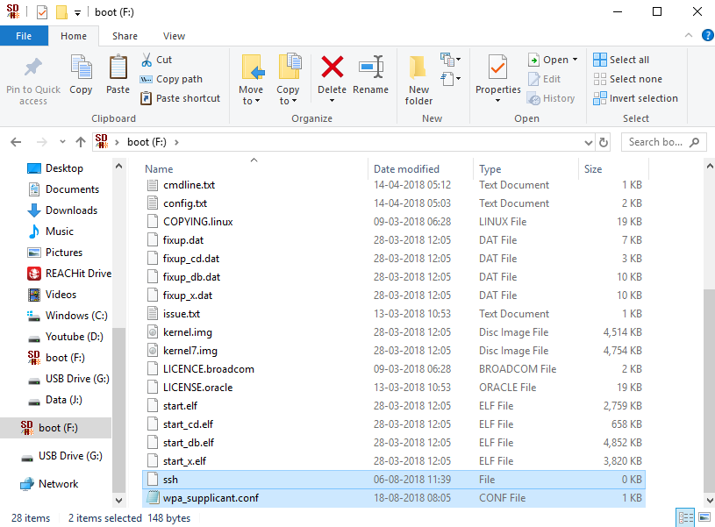This screenshot has width=715, height=527.
Task: Switch to the Share ribbon tab
Action: (x=125, y=36)
